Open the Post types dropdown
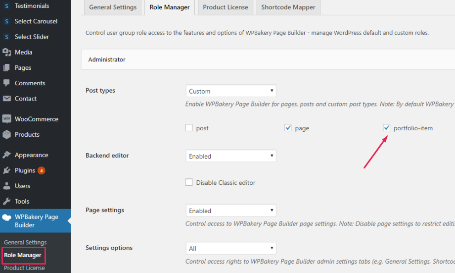Screen dimensions: 455x273 point(231,91)
